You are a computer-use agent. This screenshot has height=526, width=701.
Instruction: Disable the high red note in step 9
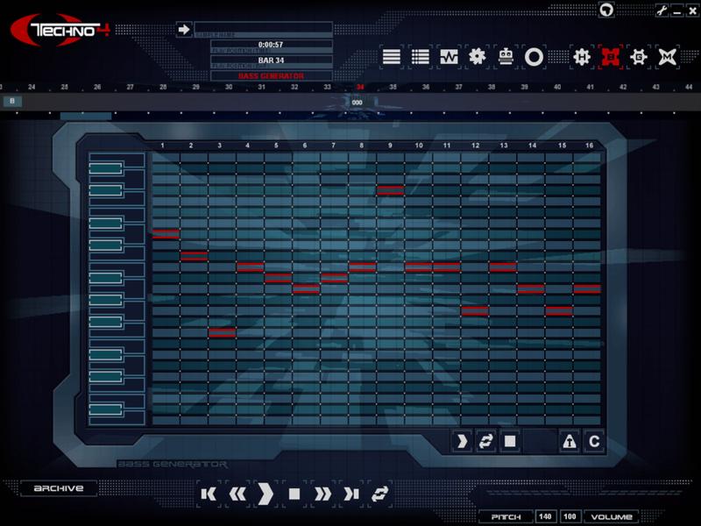[x=390, y=190]
